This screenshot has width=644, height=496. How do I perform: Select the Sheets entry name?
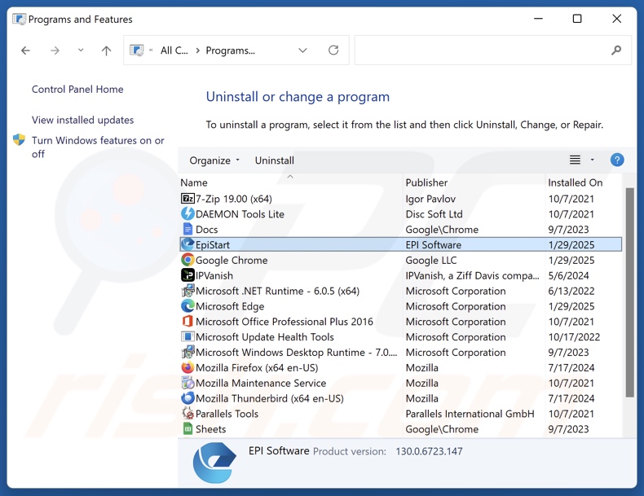coord(210,428)
